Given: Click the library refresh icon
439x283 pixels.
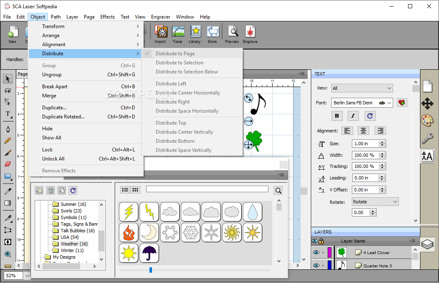Looking at the screenshot, I should click(73, 191).
